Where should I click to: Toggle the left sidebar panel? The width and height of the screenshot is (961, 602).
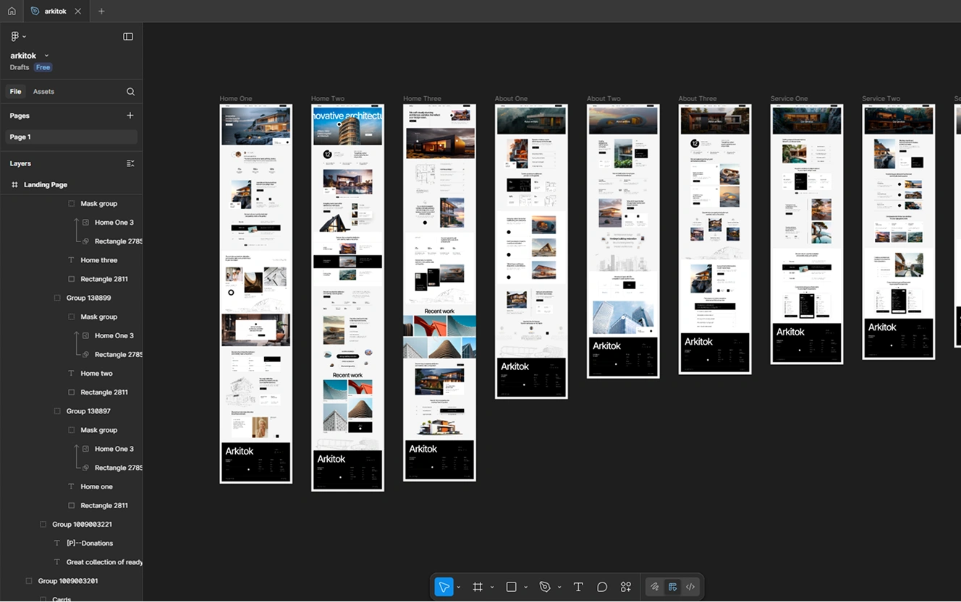[128, 37]
